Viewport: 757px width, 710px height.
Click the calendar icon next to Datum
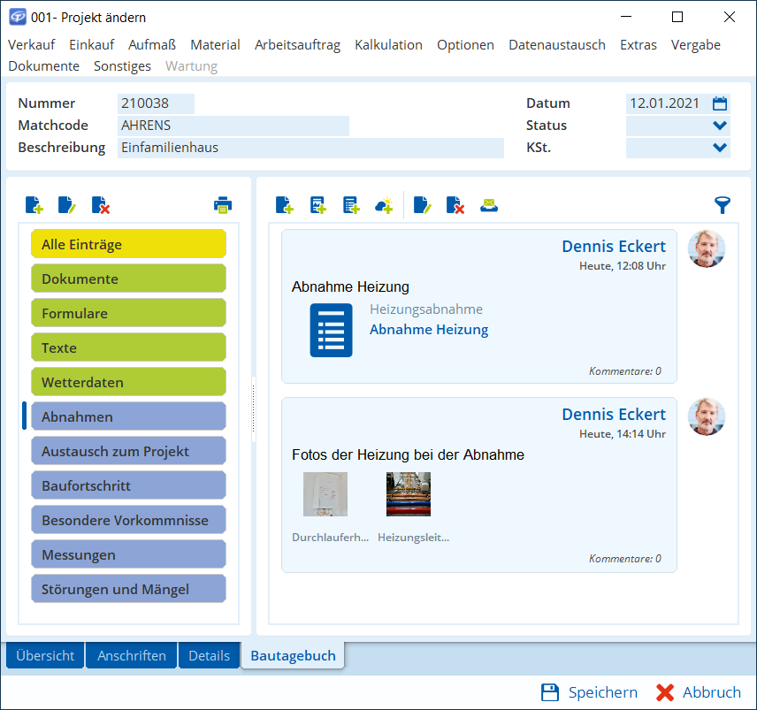(x=720, y=103)
